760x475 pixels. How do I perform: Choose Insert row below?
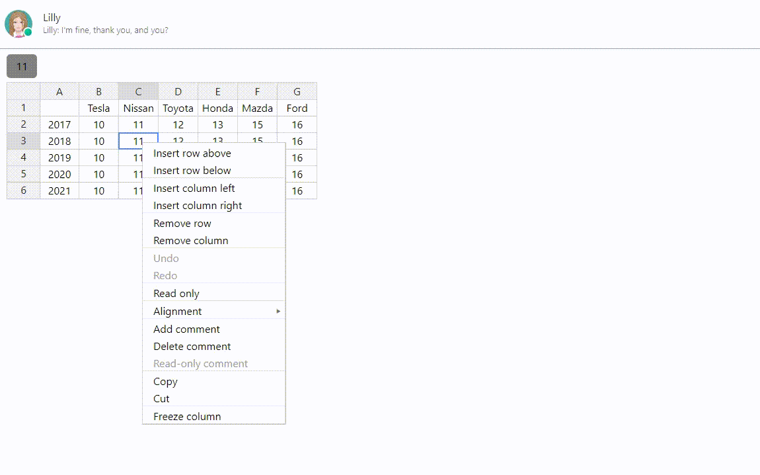pos(213,170)
